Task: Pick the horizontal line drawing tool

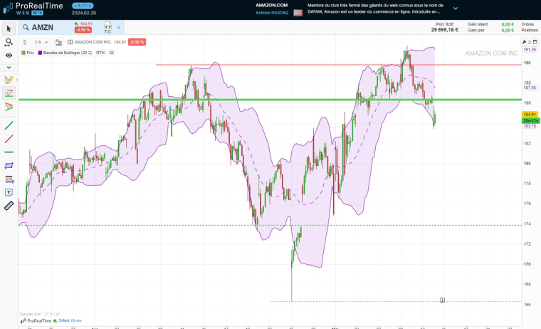Action: pyautogui.click(x=9, y=152)
